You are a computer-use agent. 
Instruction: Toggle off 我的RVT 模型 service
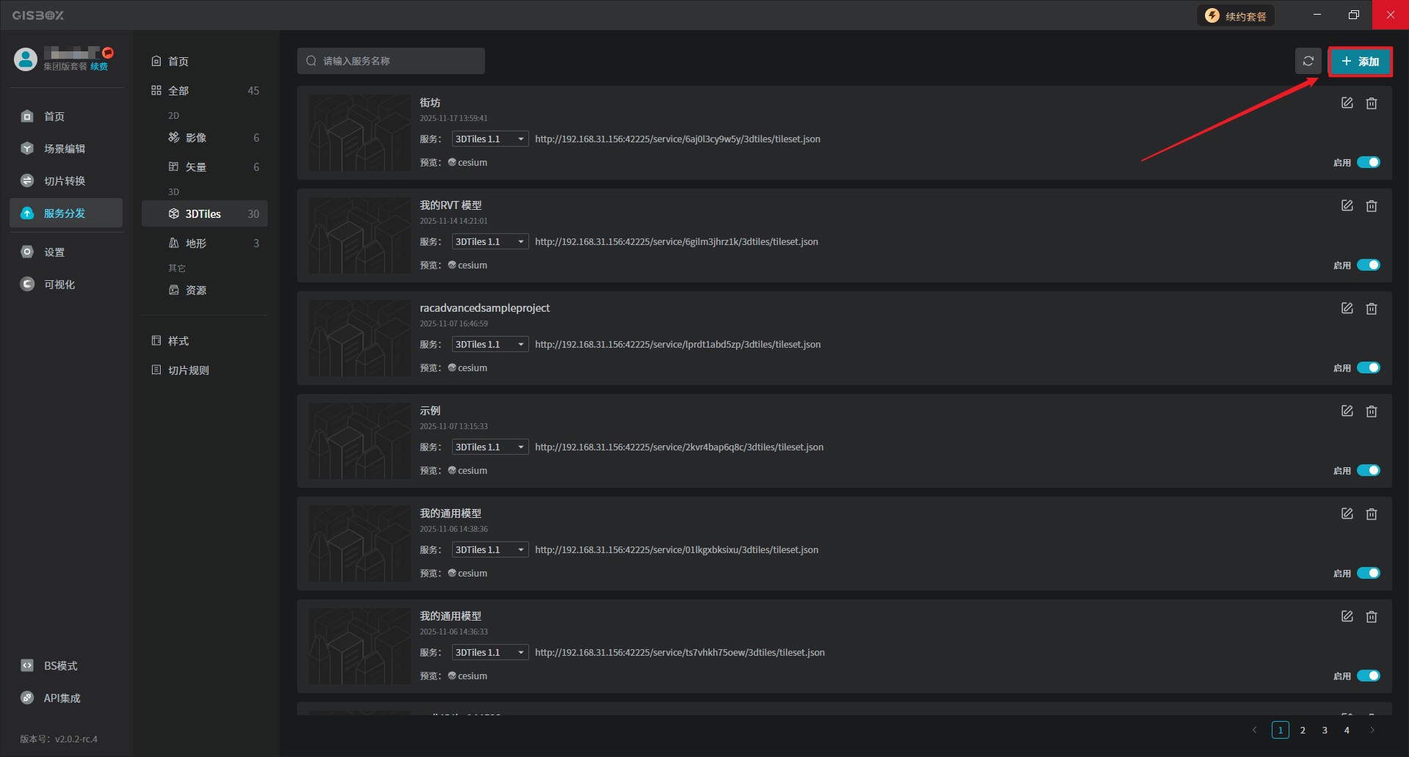click(x=1368, y=266)
